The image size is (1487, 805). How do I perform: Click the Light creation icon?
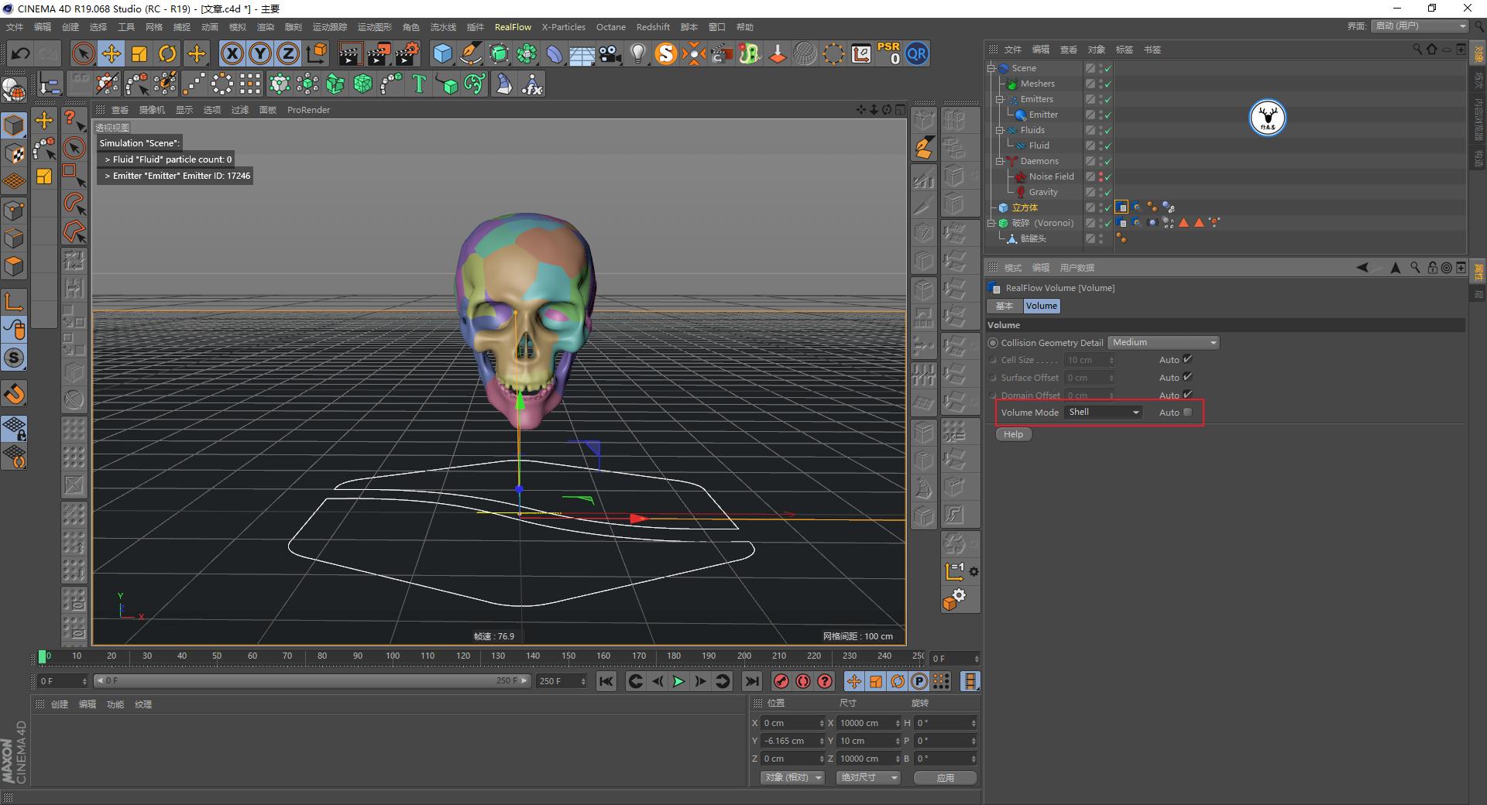click(x=637, y=53)
